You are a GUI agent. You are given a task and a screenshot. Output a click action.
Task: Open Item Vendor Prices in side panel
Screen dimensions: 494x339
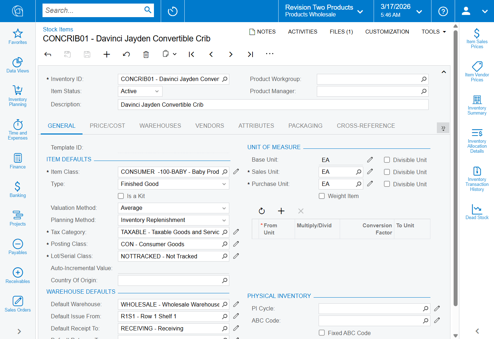[x=477, y=72]
